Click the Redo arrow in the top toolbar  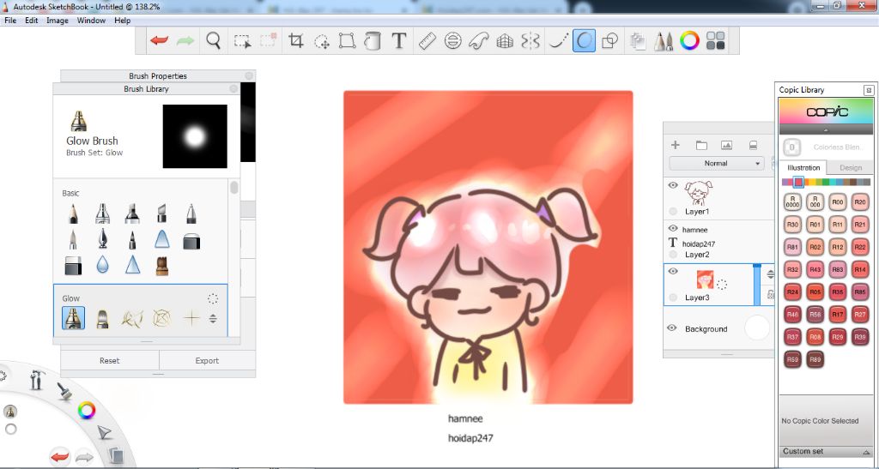pos(185,40)
